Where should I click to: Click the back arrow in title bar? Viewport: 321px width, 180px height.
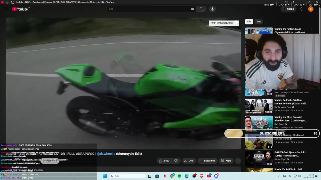click(8, 2)
